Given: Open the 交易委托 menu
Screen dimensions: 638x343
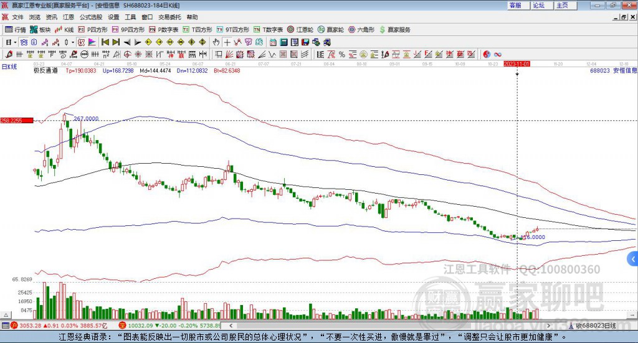Looking at the screenshot, I should pos(169,17).
